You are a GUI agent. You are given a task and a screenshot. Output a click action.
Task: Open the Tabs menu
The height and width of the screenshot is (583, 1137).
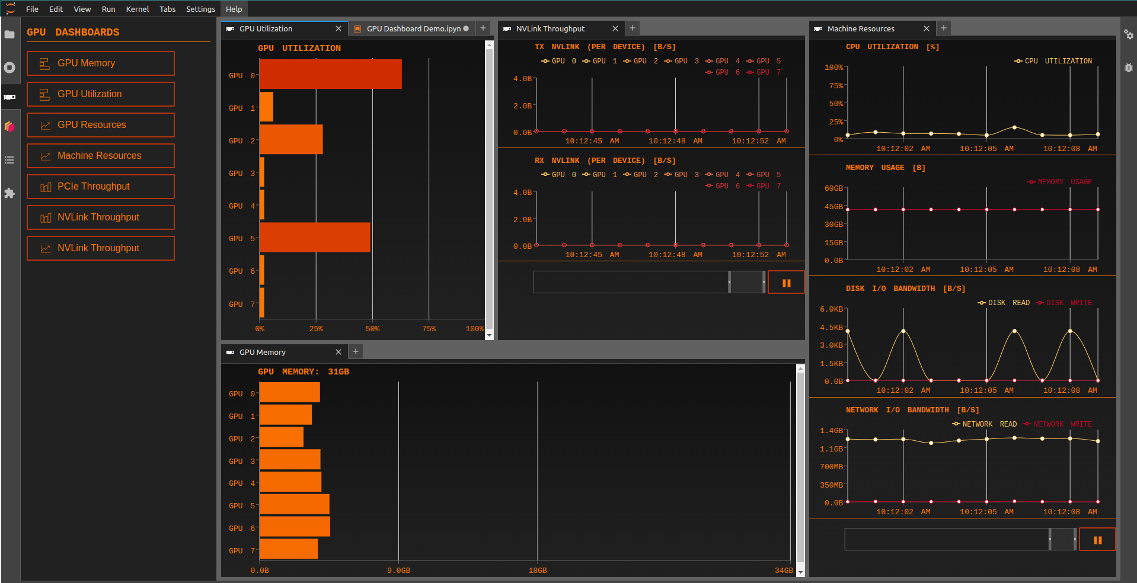point(167,9)
